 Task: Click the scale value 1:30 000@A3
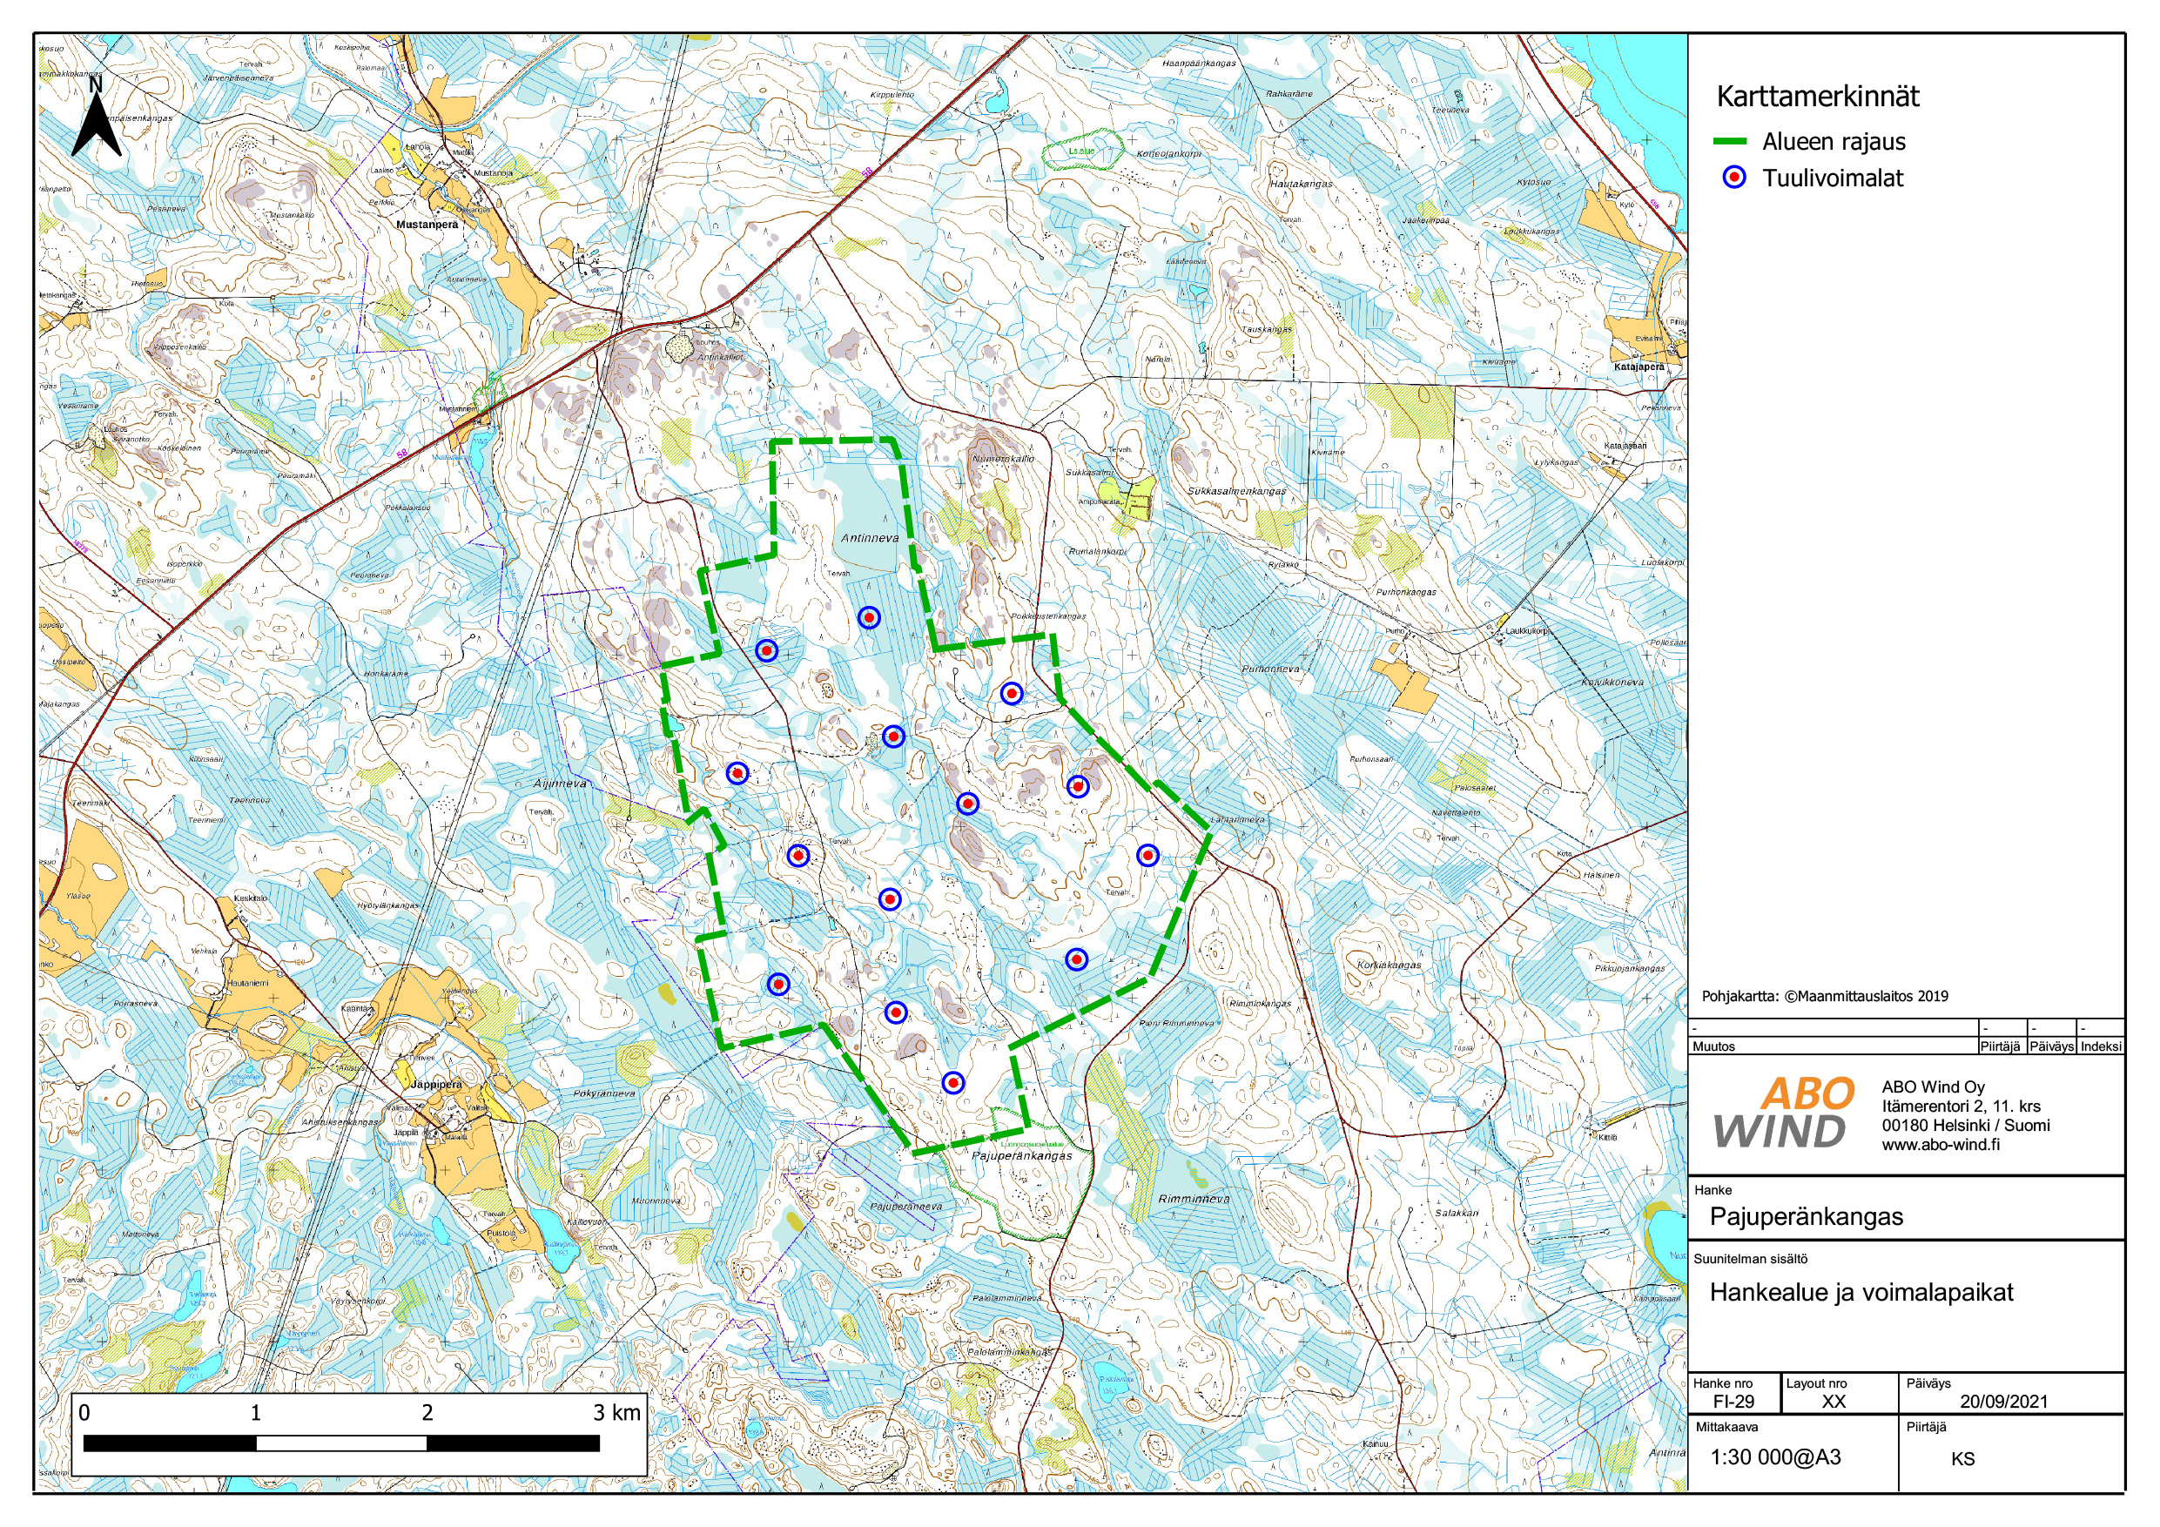click(1774, 1457)
